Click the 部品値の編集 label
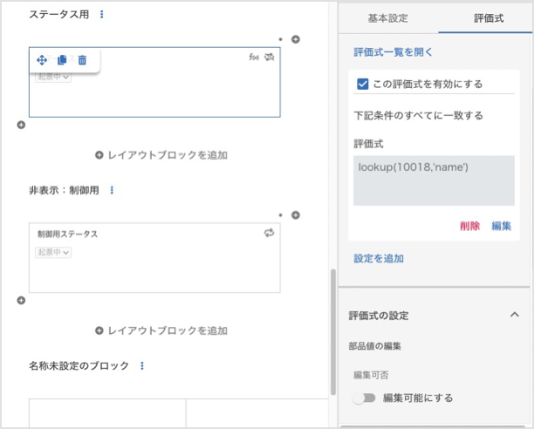This screenshot has width=534, height=429. 374,346
